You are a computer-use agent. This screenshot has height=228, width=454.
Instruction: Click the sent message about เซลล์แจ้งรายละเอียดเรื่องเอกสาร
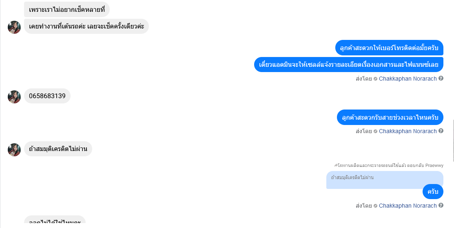pyautogui.click(x=349, y=64)
